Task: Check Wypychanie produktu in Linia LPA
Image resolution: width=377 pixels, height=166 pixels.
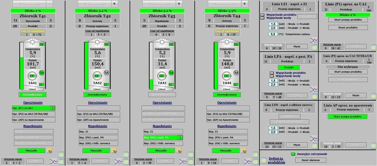Action: 272,72
